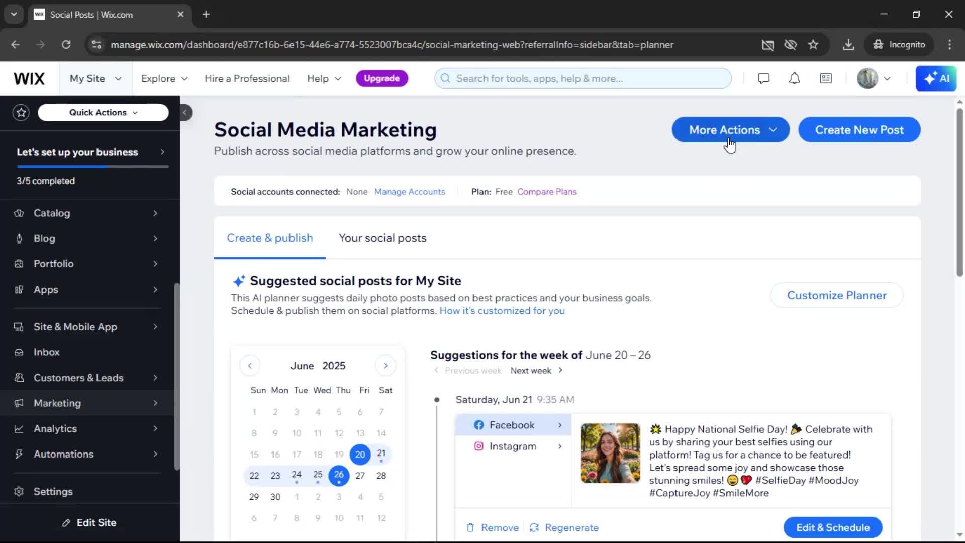Open the My Site dropdown

95,78
